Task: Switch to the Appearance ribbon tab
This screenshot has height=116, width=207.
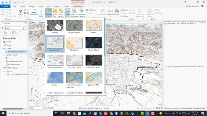Action: pyautogui.click(x=78, y=6)
